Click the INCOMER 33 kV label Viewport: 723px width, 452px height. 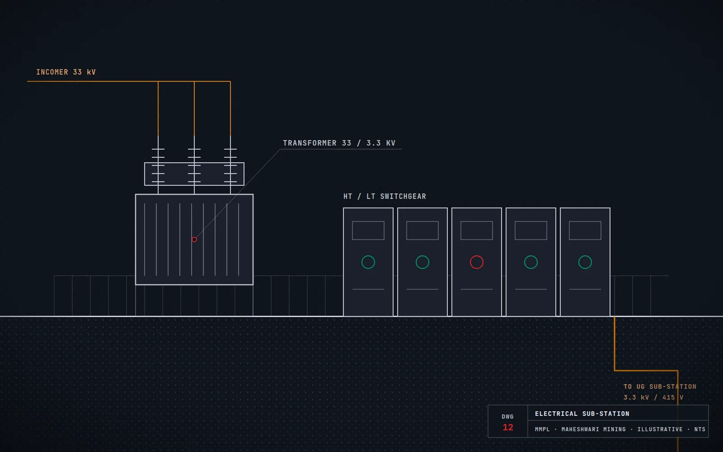66,72
